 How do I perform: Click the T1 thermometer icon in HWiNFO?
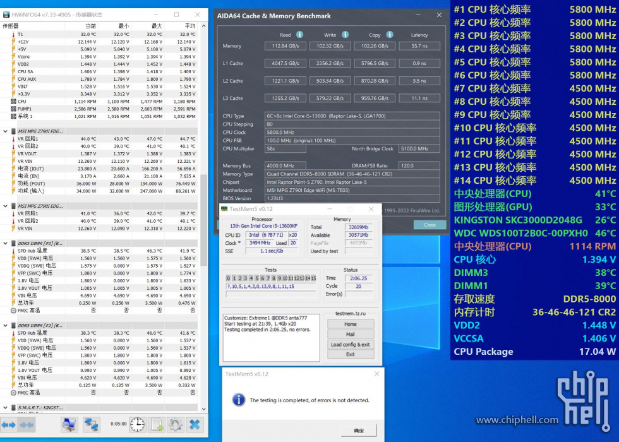pyautogui.click(x=13, y=34)
